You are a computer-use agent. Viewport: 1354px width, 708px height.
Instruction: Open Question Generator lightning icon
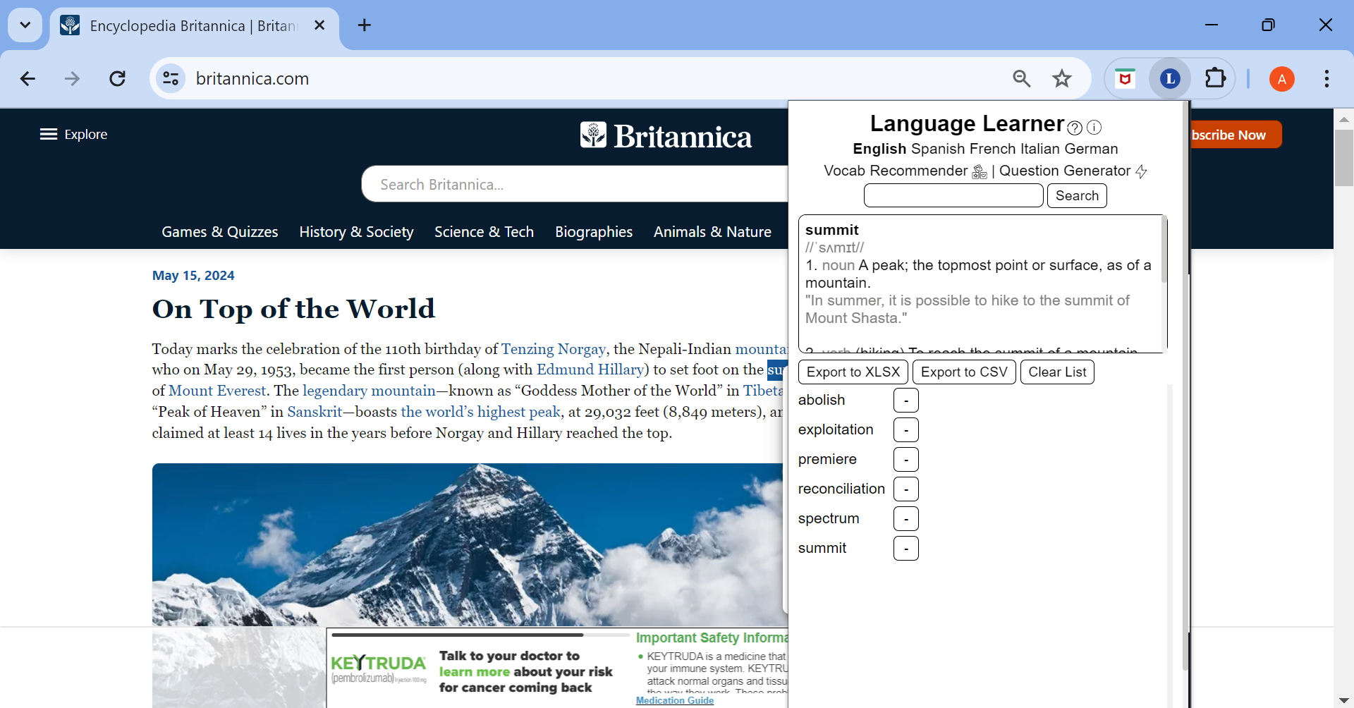(x=1141, y=171)
